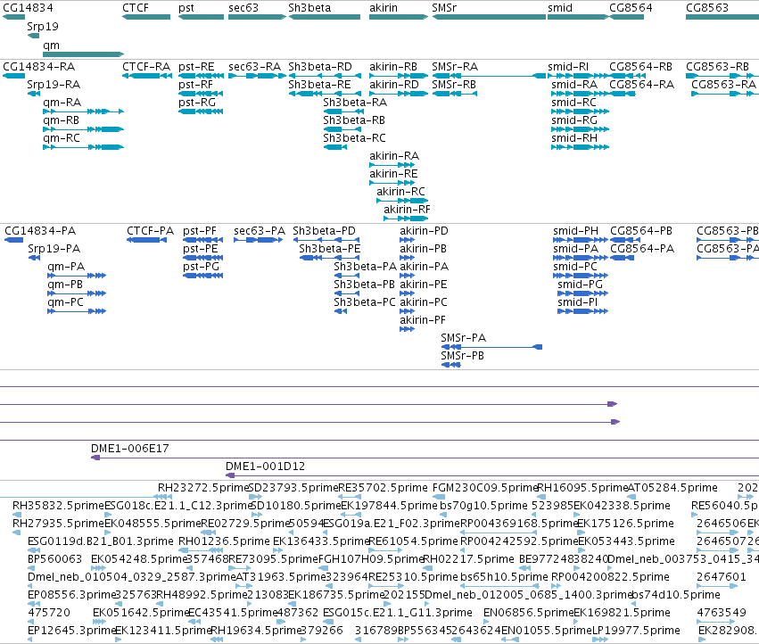This screenshot has width=759, height=644.
Task: Click the qm gene feature bar
Action: 84,54
